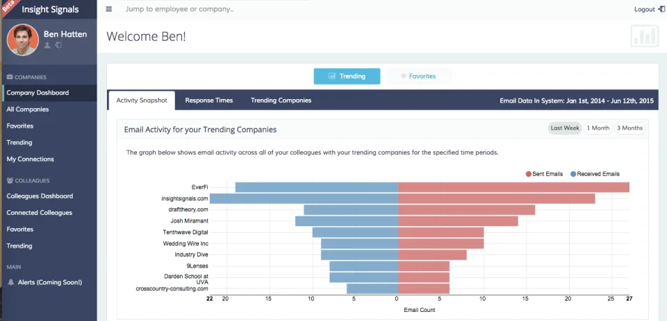Viewport: 667px width, 321px height.
Task: Click the star icon in Favorites button
Action: 403,76
